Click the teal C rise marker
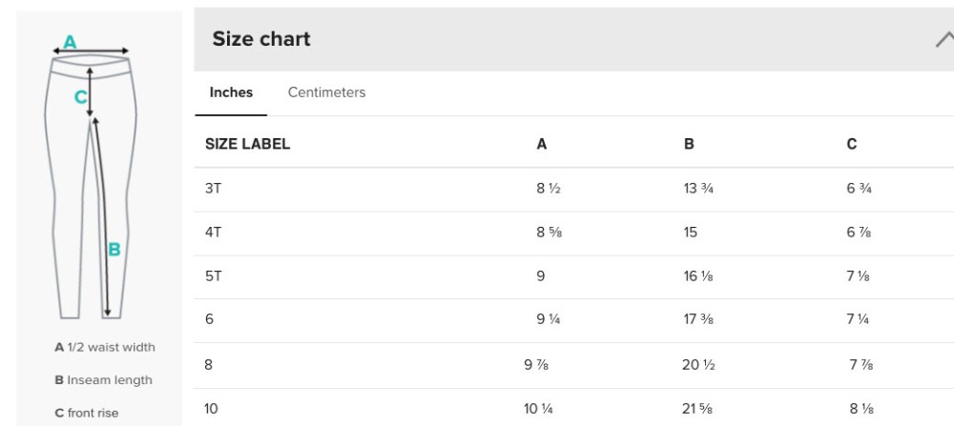Viewport: 954px width, 426px height. click(x=80, y=97)
